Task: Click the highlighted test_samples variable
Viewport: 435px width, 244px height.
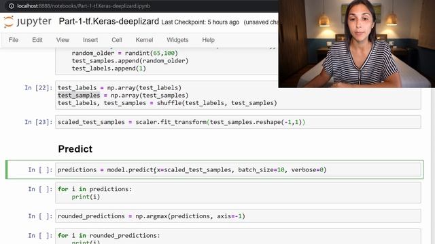Action: (x=79, y=96)
